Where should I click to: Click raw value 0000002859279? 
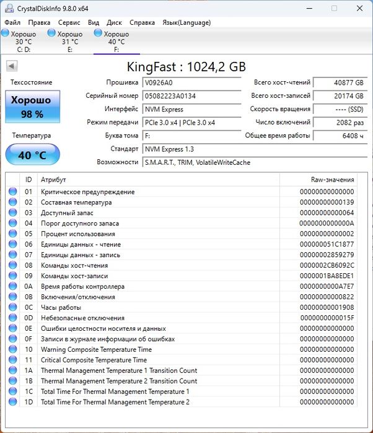coord(327,255)
